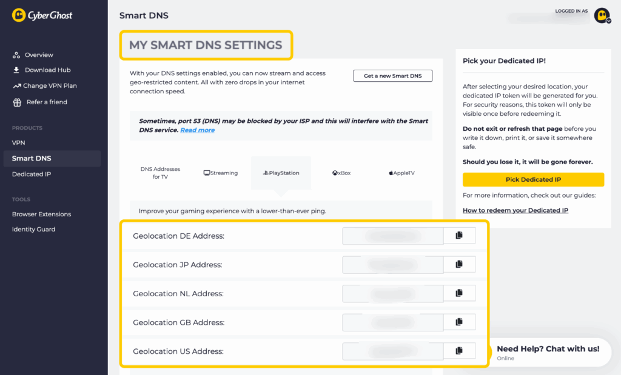
Task: Copy the Geolocation JP address
Action: point(459,264)
